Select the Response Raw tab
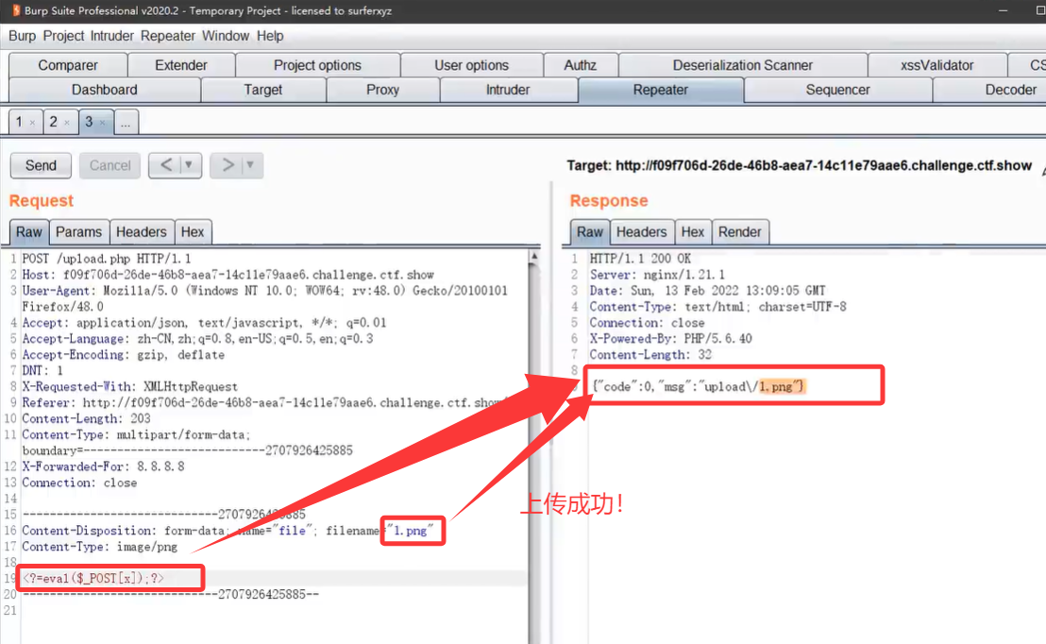 click(590, 232)
